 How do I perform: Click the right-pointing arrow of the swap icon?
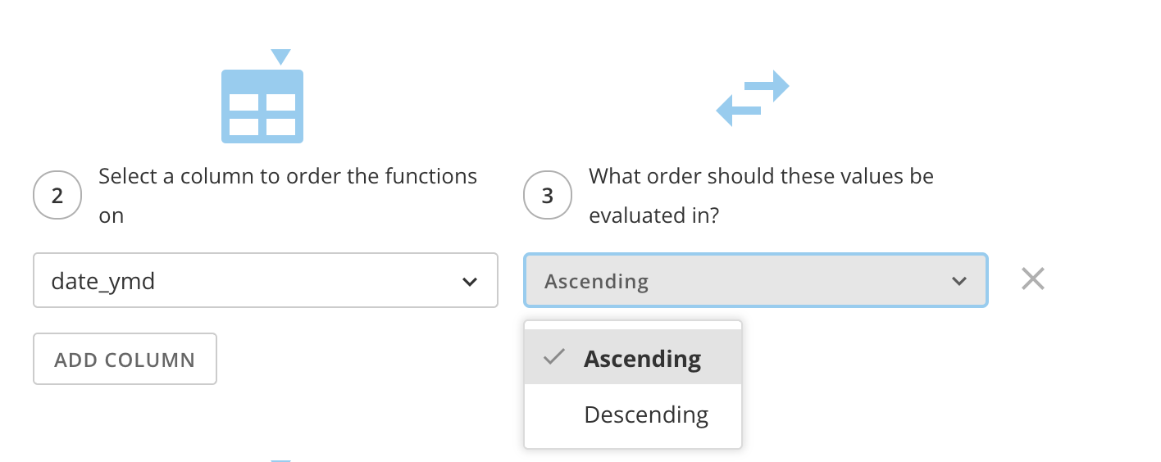click(767, 86)
